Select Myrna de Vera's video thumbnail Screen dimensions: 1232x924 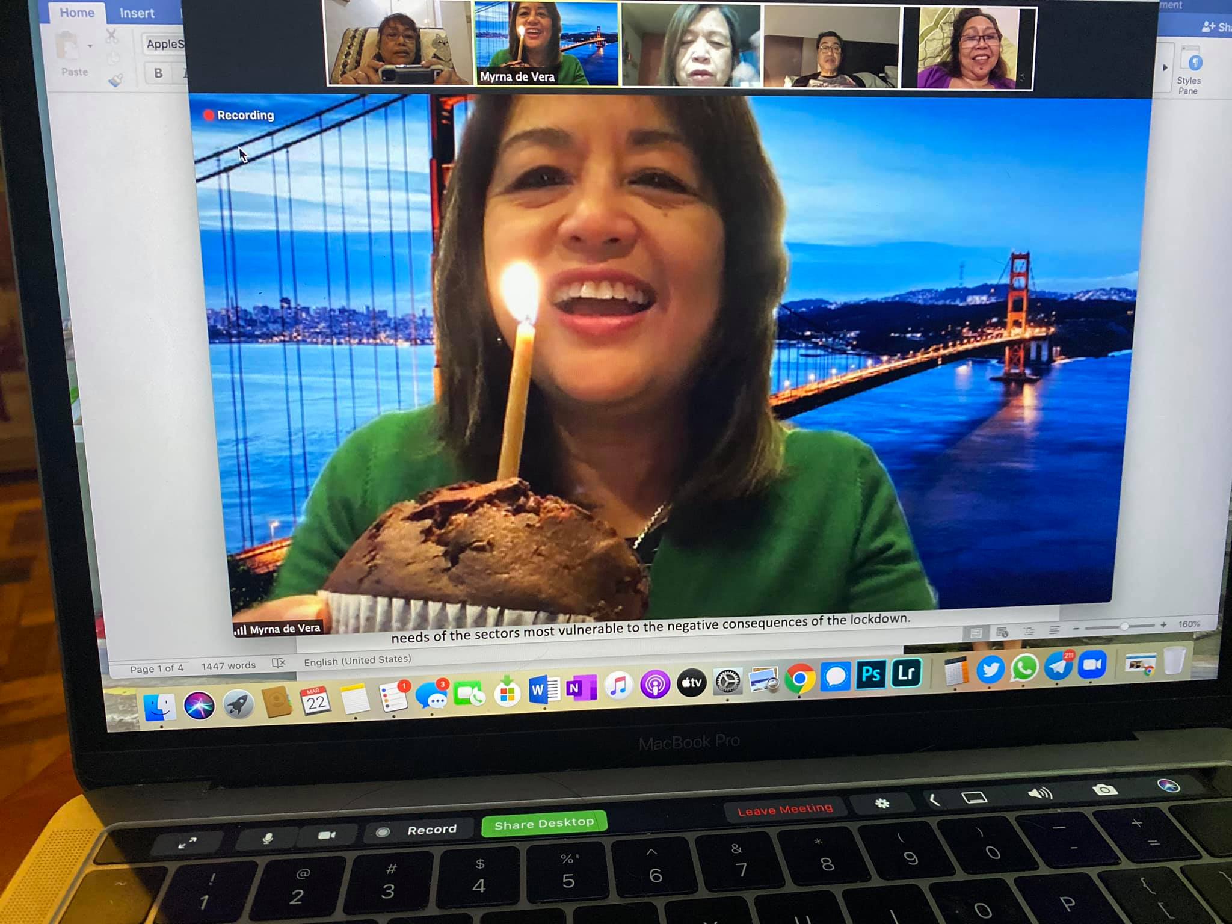tap(546, 43)
